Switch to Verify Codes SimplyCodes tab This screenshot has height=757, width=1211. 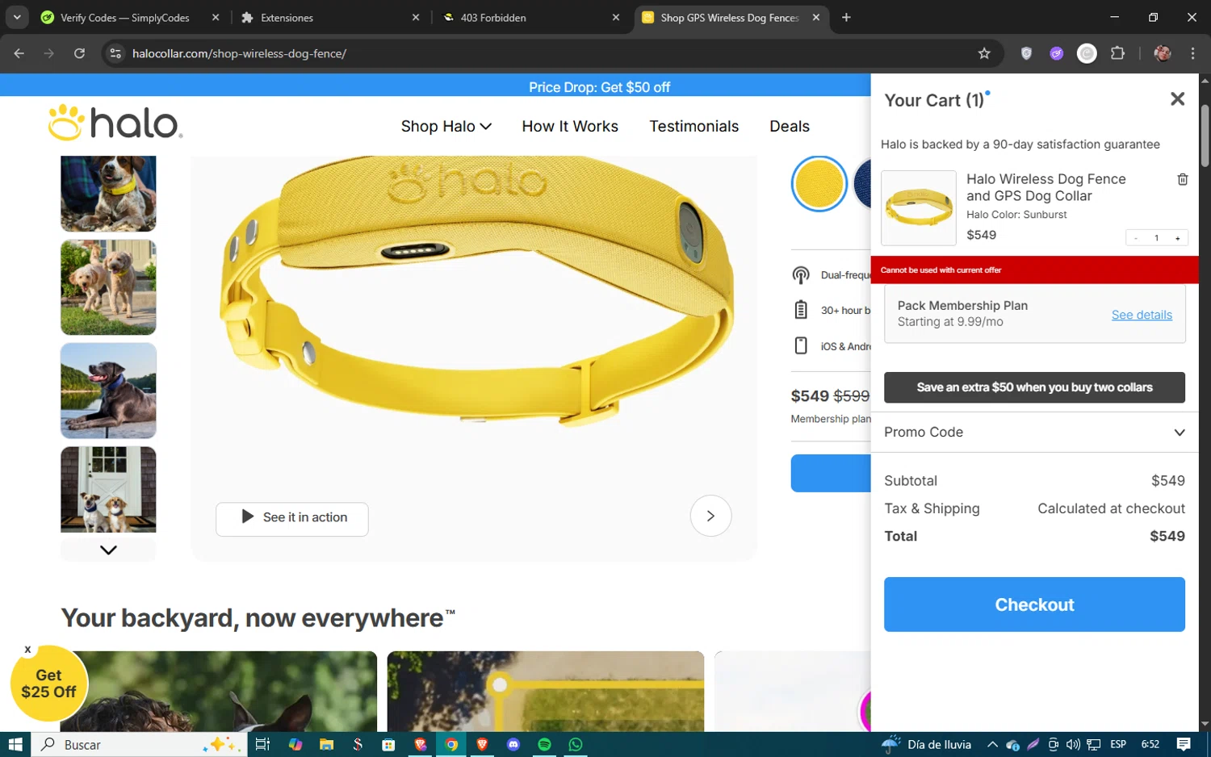coord(130,18)
